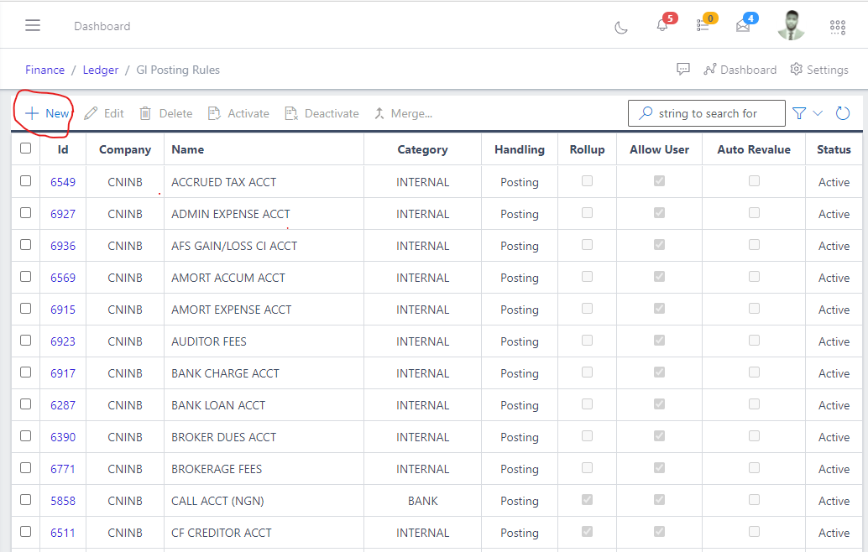Open the task list icon

click(703, 26)
